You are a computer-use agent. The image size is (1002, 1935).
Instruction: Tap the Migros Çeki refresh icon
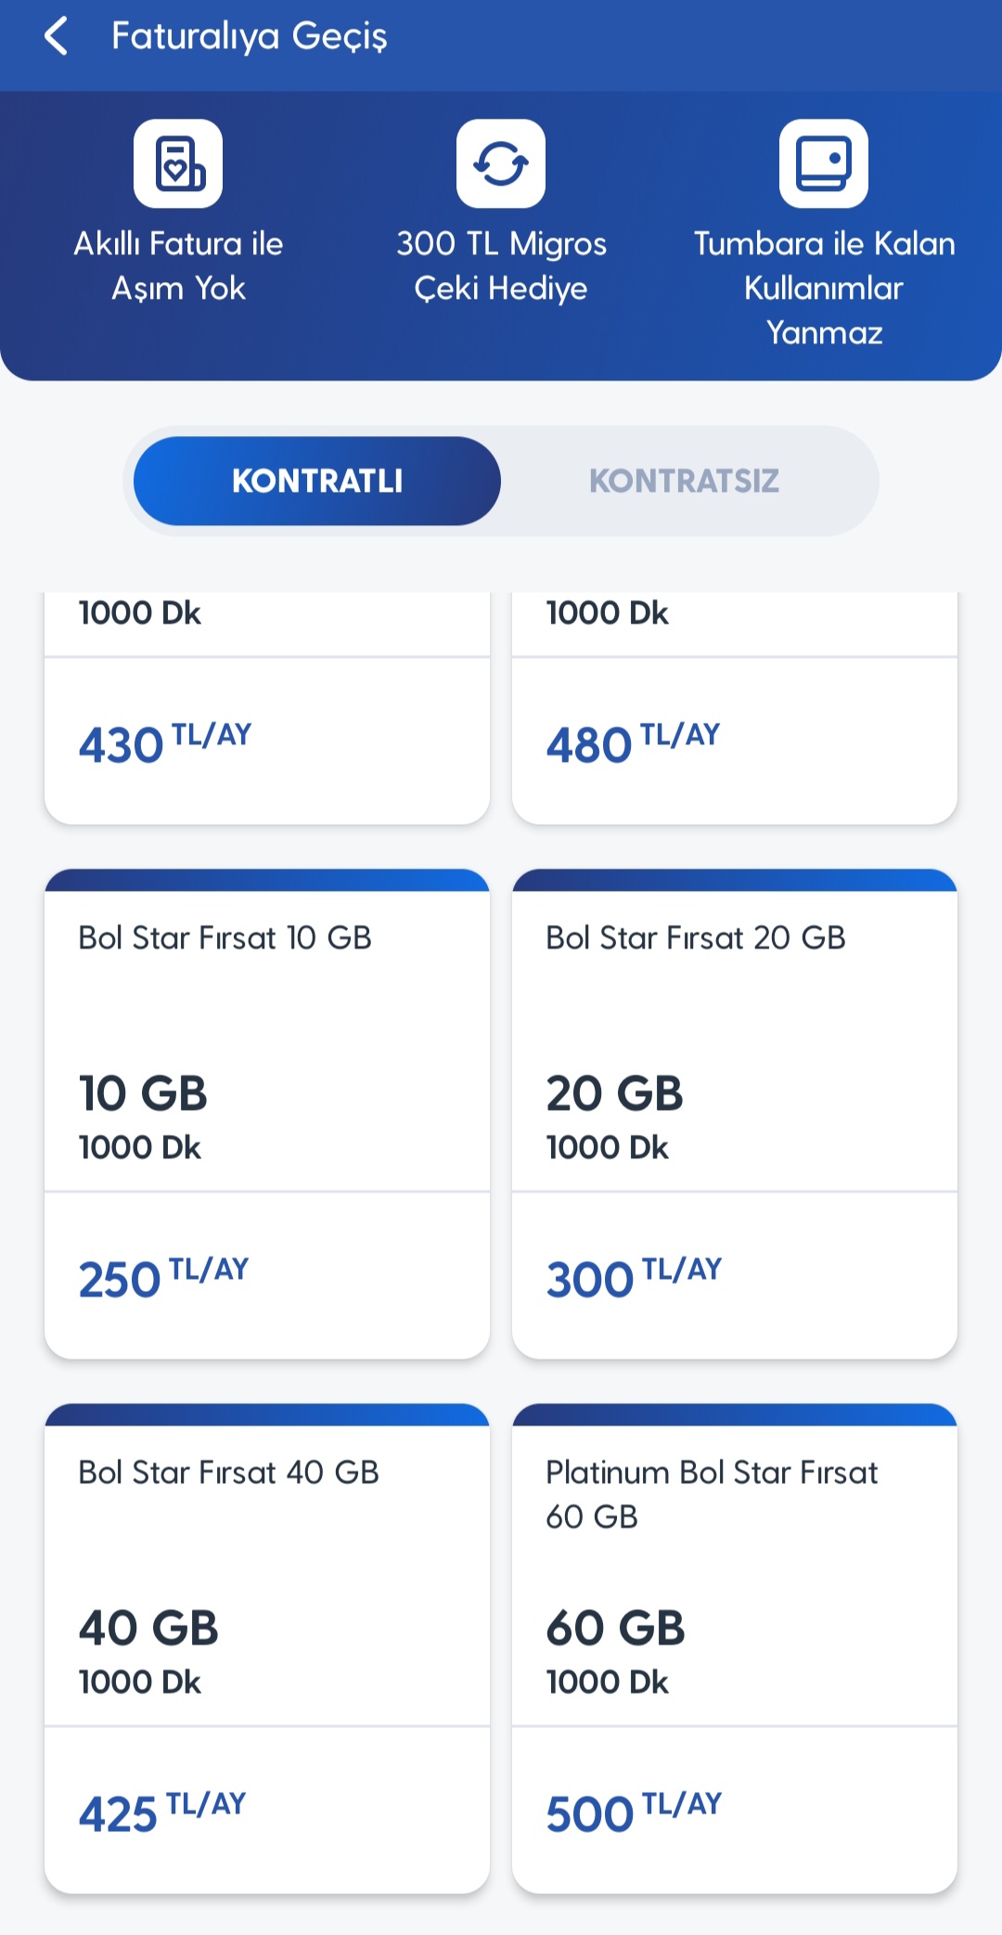click(x=501, y=163)
